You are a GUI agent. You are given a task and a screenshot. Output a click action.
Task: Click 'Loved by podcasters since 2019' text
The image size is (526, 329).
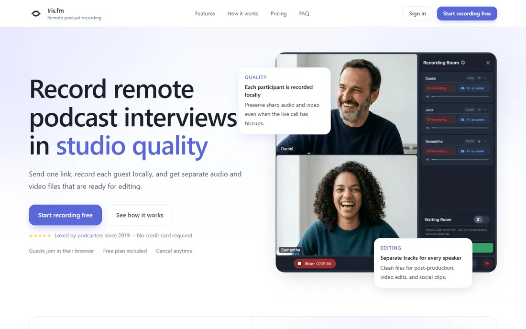[x=92, y=235]
